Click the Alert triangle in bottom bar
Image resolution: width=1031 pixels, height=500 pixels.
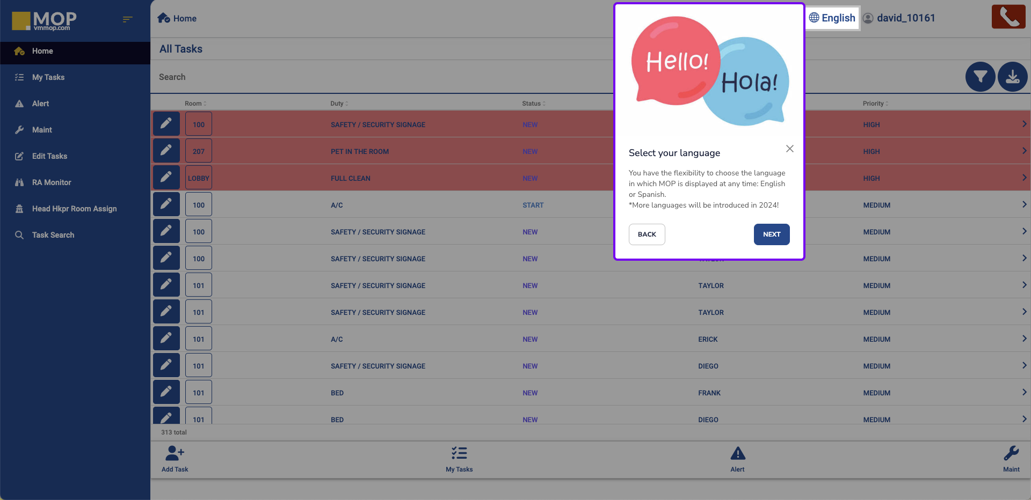[737, 459]
